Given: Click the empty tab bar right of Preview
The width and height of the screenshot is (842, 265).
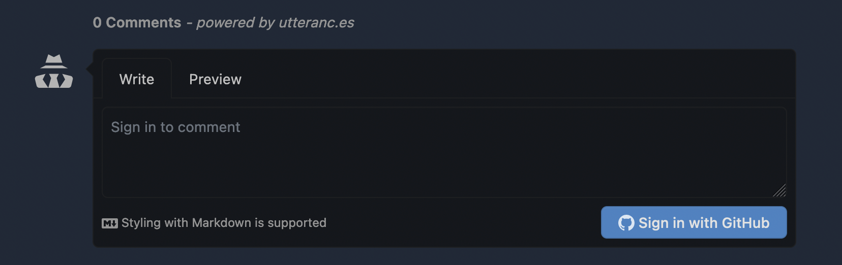Looking at the screenshot, I should click(508, 79).
